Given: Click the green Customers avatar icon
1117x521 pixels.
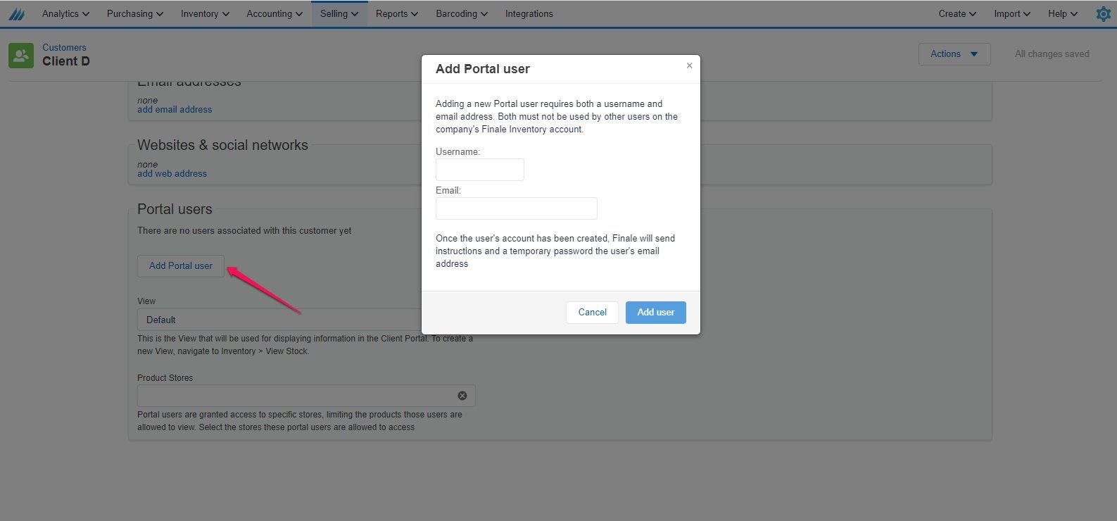Looking at the screenshot, I should [x=21, y=56].
